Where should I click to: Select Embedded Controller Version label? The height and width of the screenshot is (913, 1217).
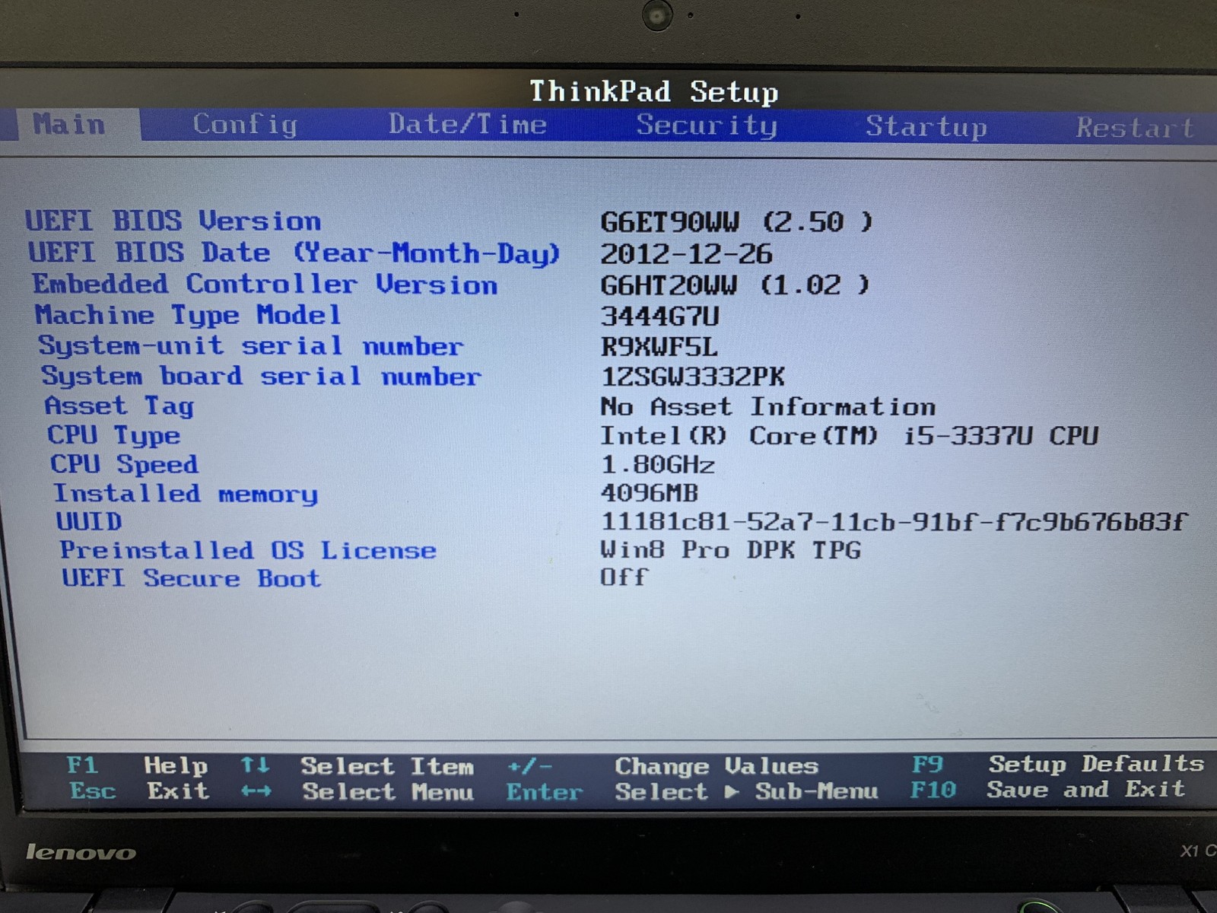tap(265, 284)
